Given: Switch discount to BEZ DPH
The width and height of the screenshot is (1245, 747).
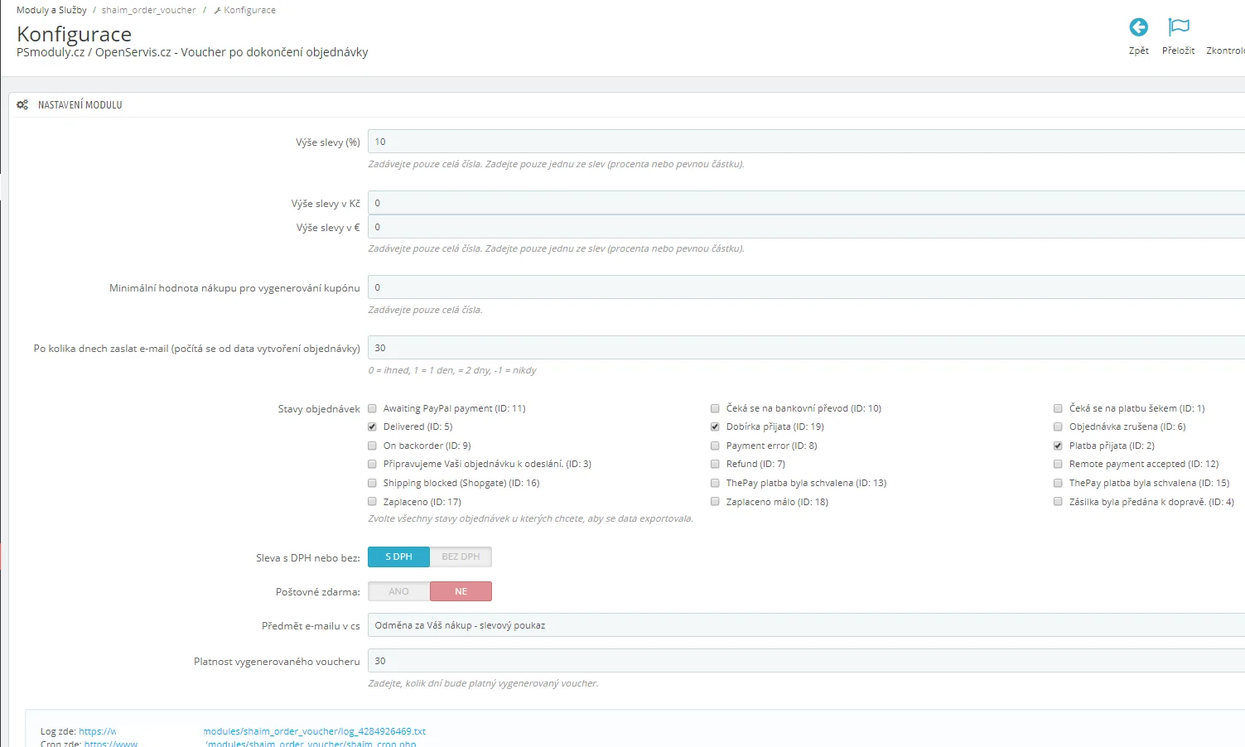Looking at the screenshot, I should (x=461, y=557).
